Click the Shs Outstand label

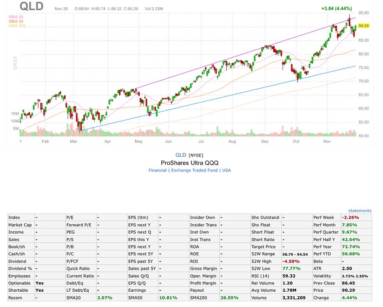coord(265,217)
